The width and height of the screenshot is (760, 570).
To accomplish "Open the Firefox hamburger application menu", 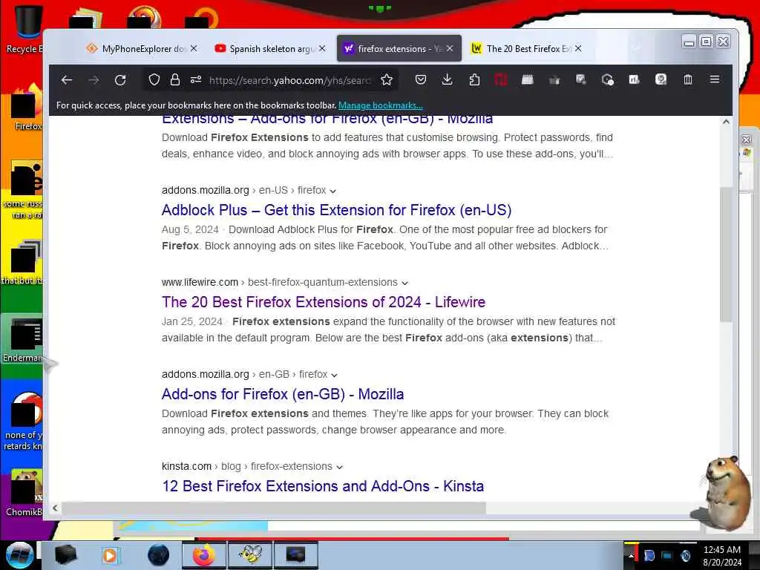I will point(715,79).
